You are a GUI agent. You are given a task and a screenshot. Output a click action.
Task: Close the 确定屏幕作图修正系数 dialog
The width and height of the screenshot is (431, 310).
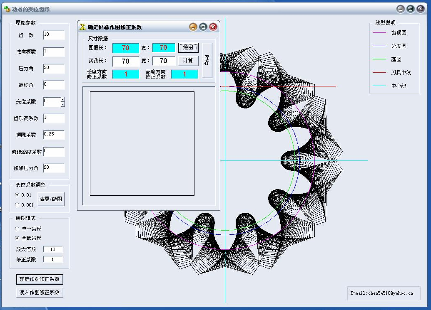213,27
